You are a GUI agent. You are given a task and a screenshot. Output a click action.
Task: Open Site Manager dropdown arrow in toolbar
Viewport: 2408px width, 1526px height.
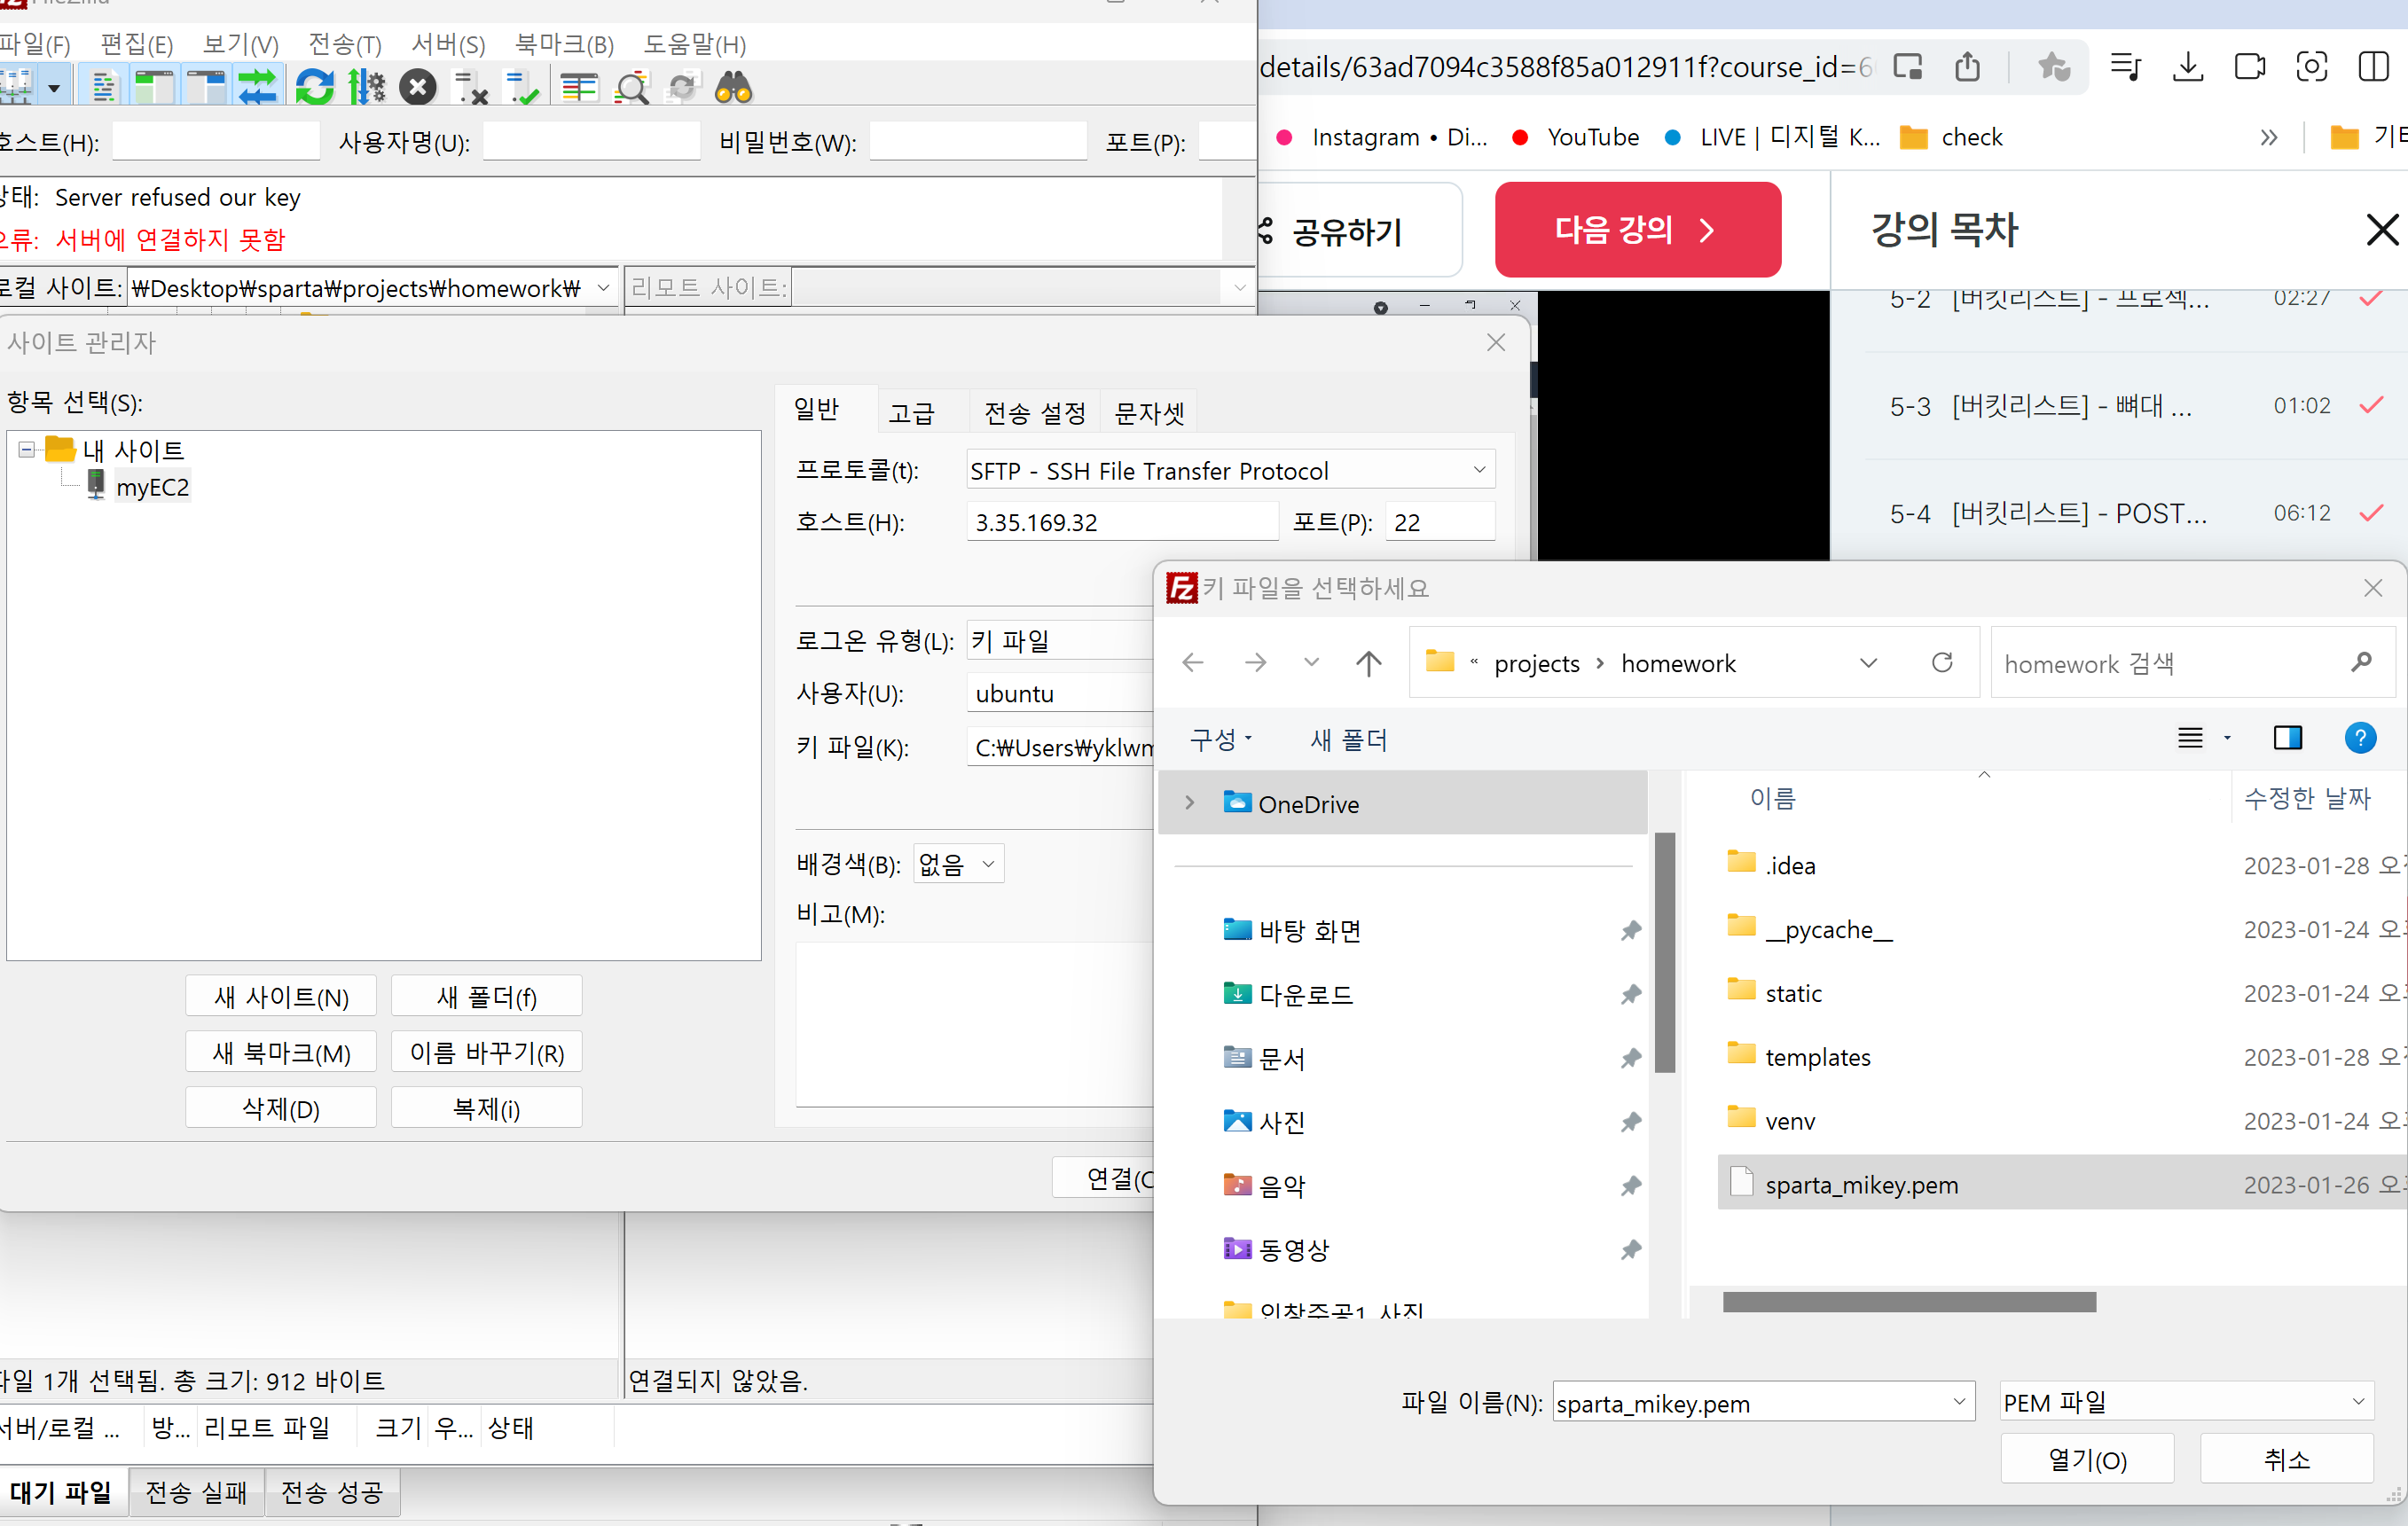tap(54, 88)
